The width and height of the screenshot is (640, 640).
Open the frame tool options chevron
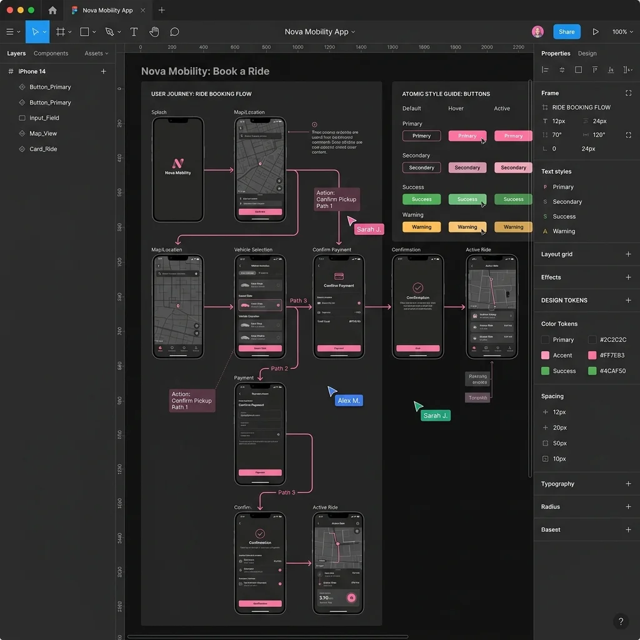(x=70, y=32)
